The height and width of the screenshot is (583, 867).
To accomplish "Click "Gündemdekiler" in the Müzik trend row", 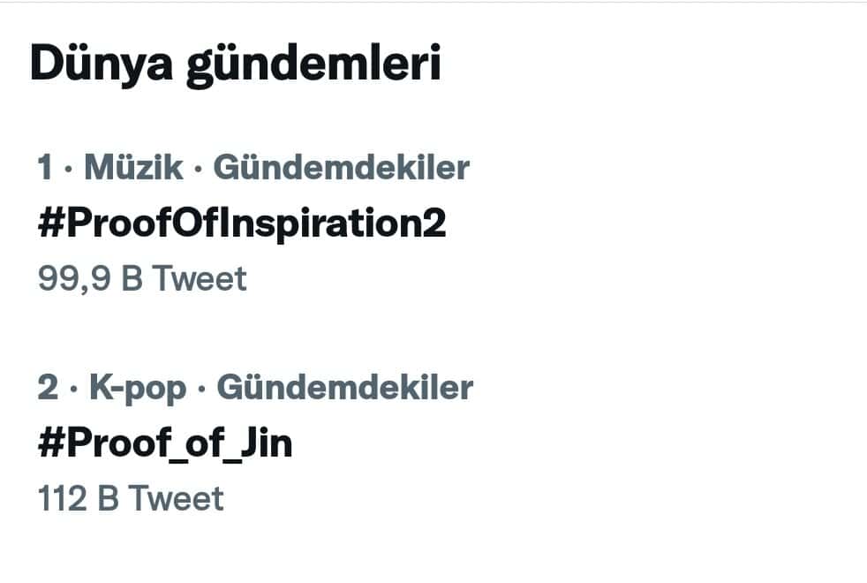I will [x=342, y=167].
